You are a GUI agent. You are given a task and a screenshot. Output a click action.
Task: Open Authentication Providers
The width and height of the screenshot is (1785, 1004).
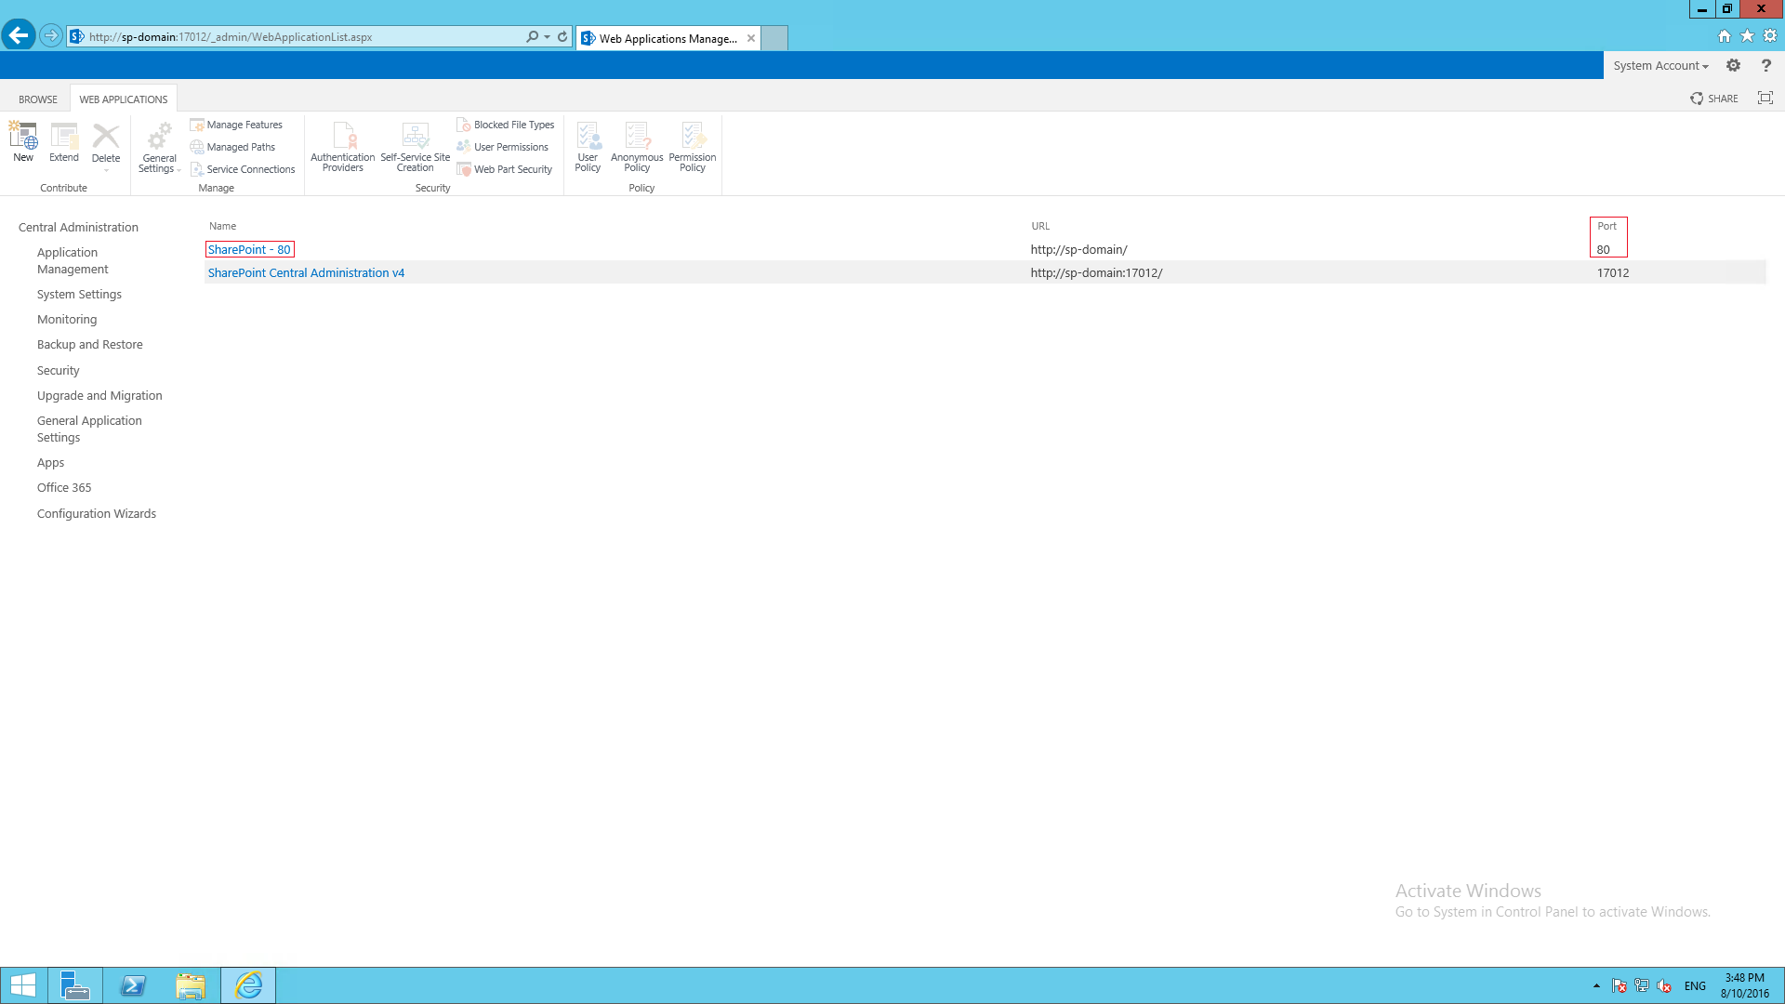point(343,147)
